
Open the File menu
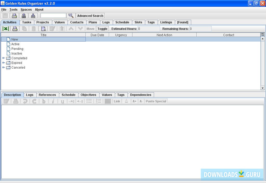(4, 10)
